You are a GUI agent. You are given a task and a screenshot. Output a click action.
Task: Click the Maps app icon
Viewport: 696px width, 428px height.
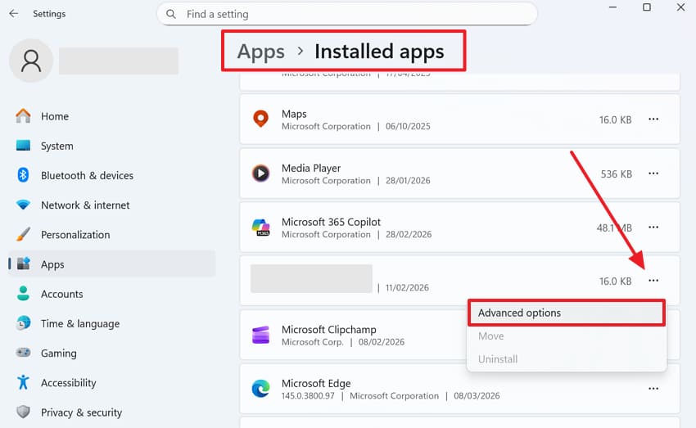260,119
